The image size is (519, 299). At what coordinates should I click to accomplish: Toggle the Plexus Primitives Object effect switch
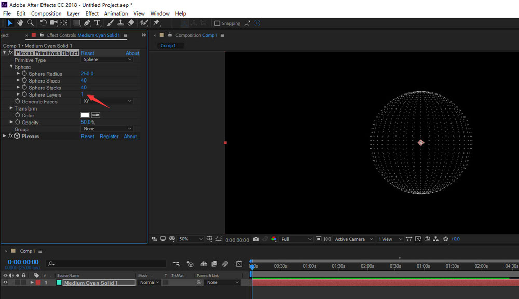pos(10,53)
